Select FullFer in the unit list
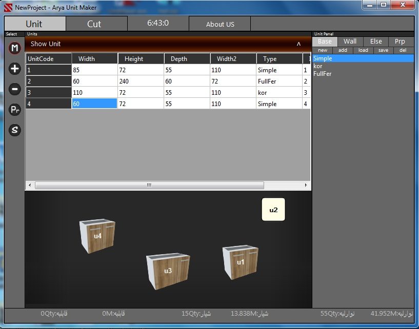The height and width of the screenshot is (329, 419). coord(323,74)
